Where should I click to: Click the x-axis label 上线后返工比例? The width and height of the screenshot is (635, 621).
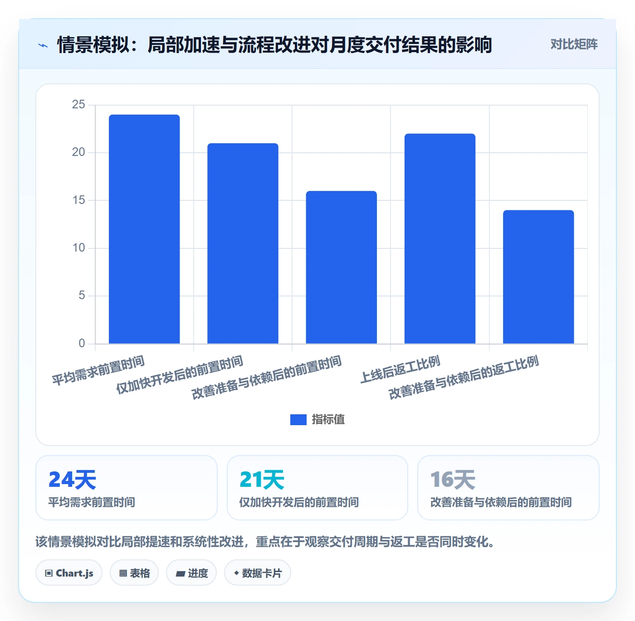pos(400,369)
